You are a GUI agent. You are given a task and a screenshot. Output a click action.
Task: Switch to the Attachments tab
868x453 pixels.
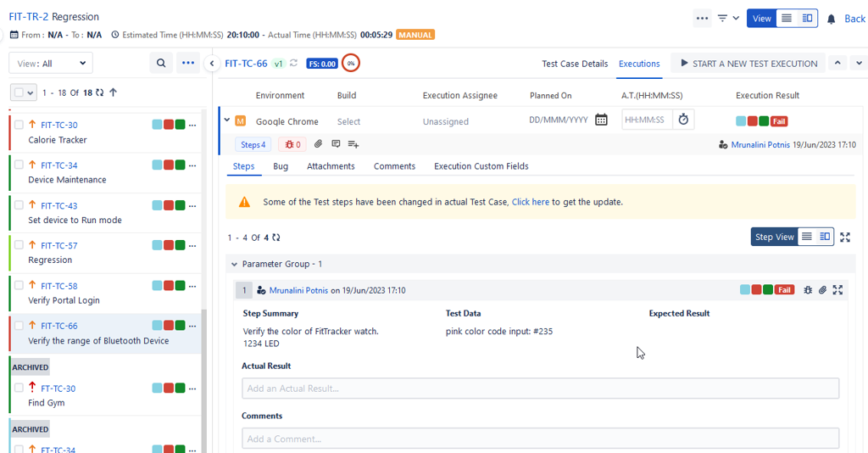point(331,166)
